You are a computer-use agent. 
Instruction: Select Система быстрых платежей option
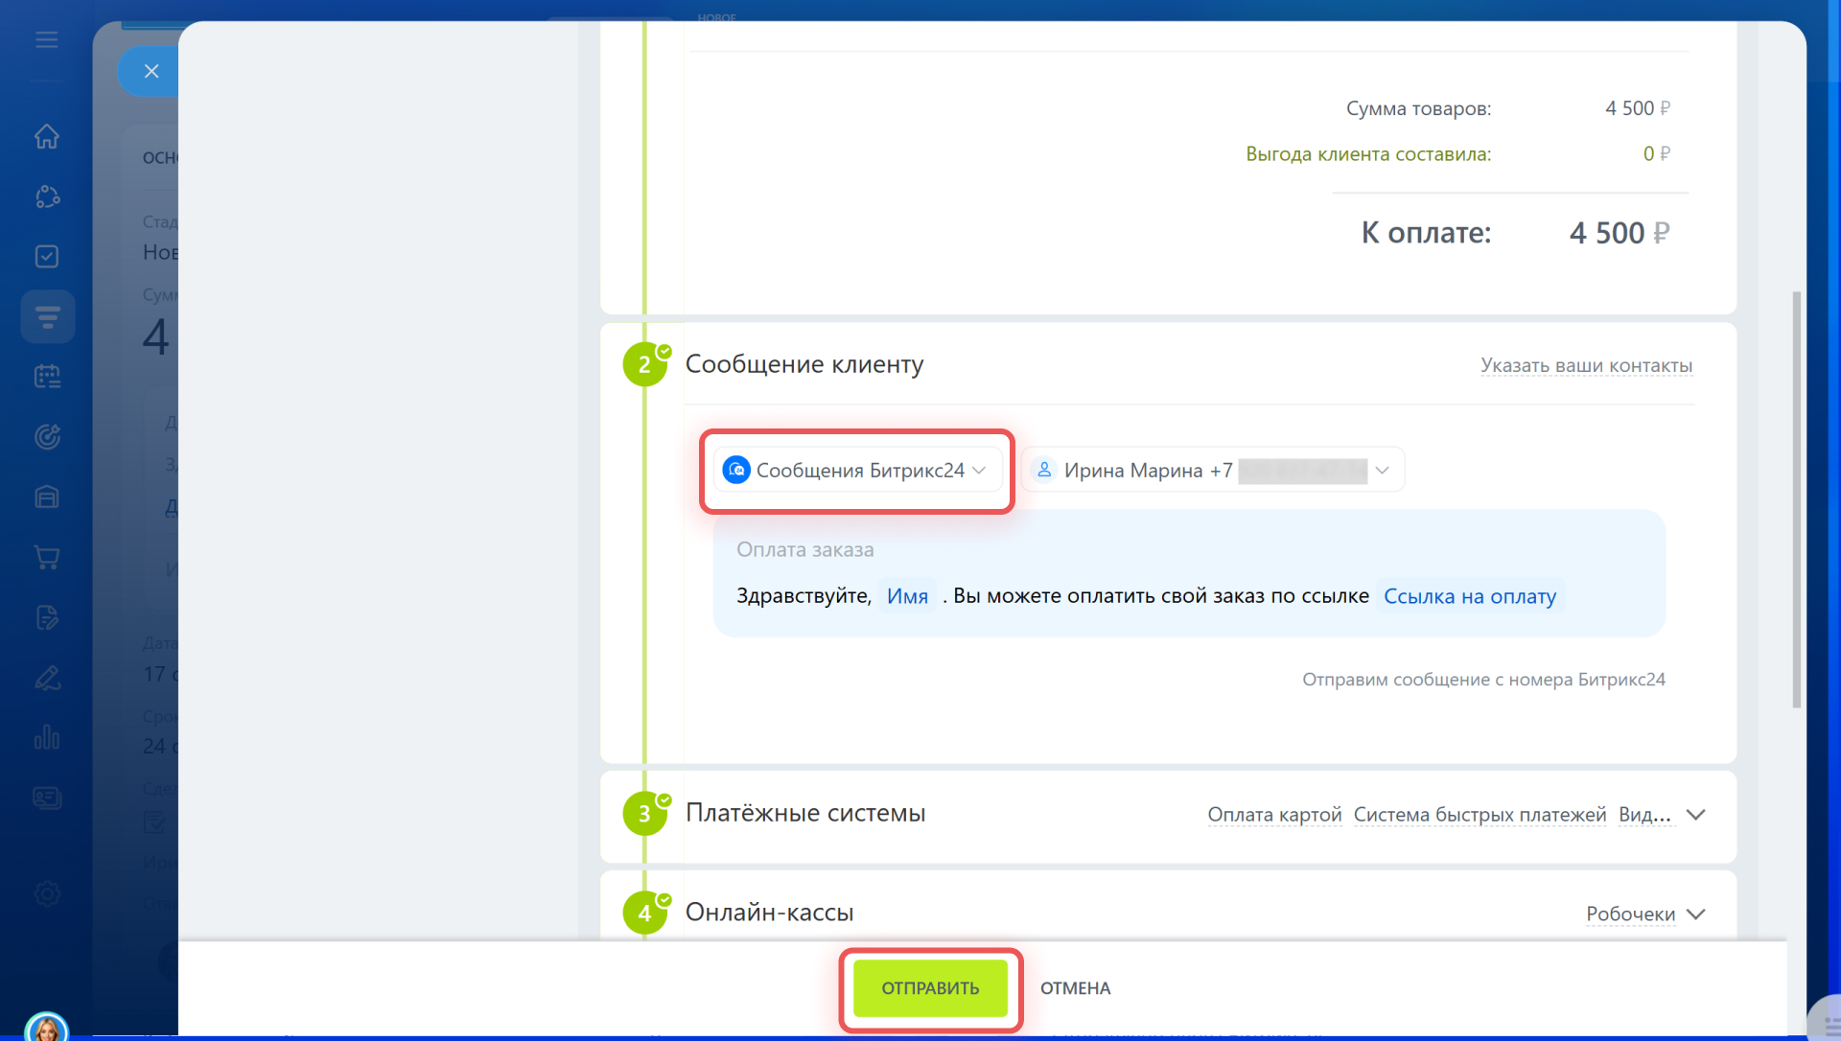1480,815
